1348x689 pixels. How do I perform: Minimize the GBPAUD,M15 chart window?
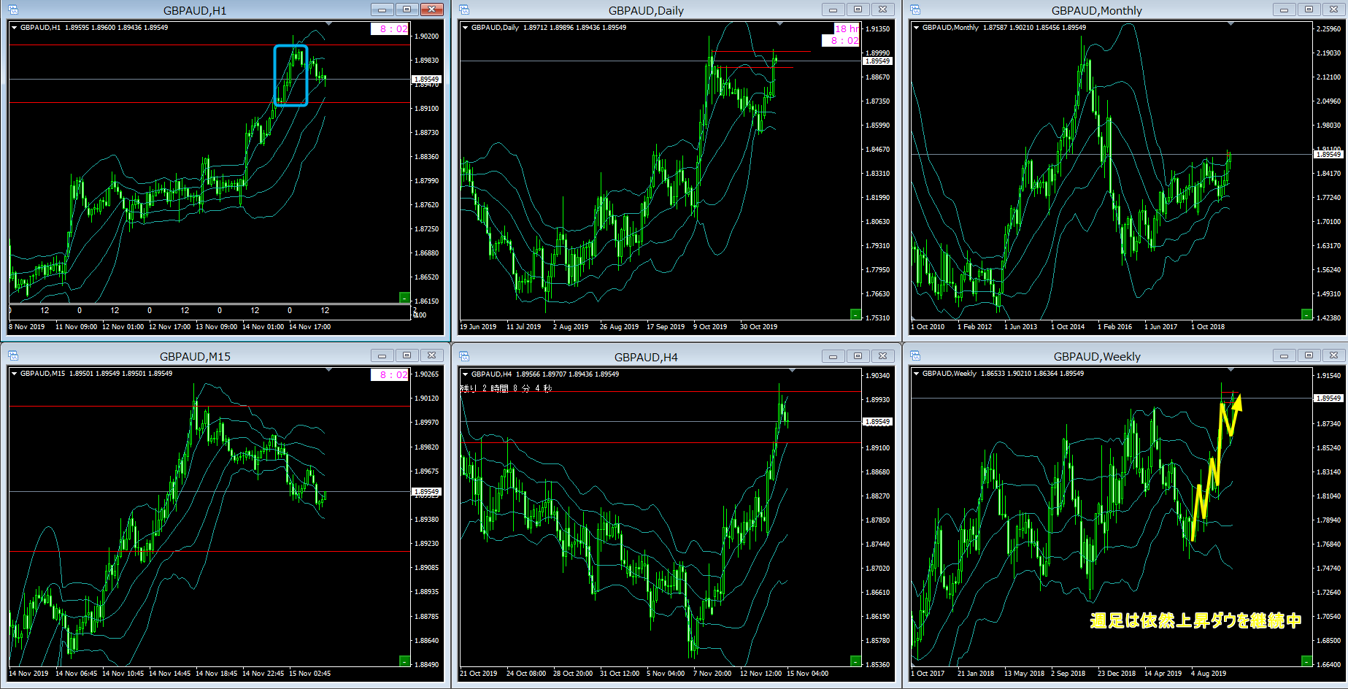point(382,355)
